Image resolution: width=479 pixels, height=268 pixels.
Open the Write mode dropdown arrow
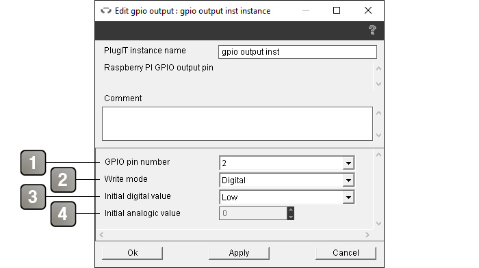click(x=348, y=180)
